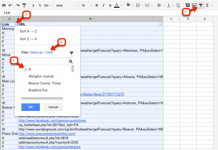Screen dimensions: 218x150
Task: Open the beavercountytimes Facebook link
Action: (x=52, y=121)
